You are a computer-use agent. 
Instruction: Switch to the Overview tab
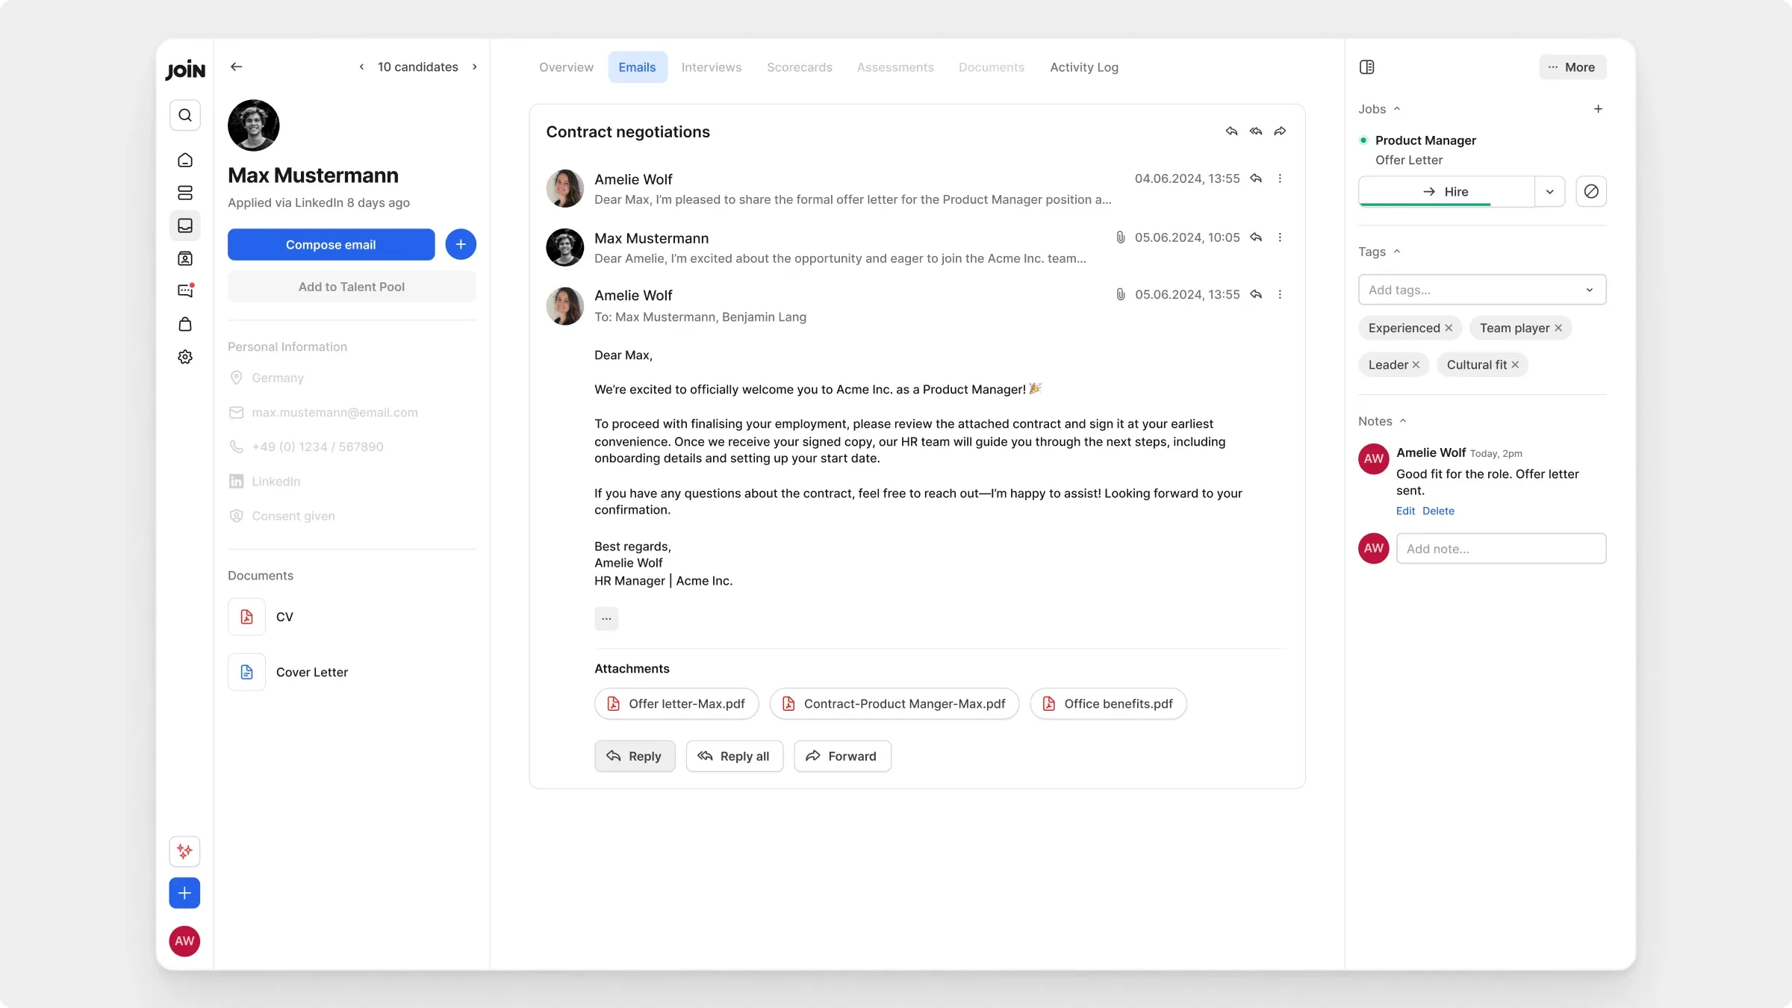566,67
